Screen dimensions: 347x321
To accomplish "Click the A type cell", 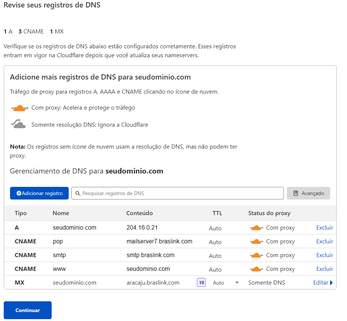I will pyautogui.click(x=17, y=228).
